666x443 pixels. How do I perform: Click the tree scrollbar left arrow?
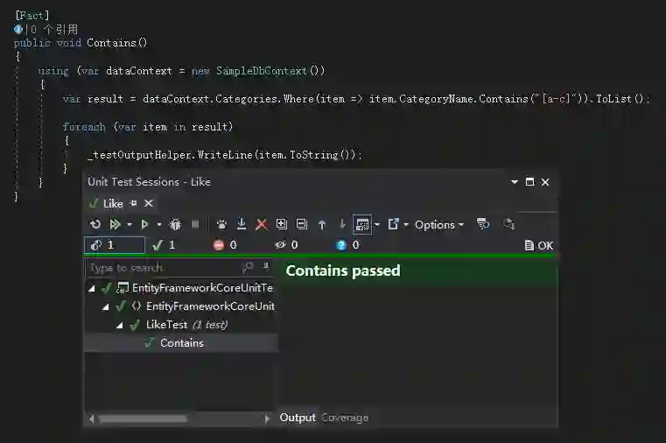click(x=92, y=419)
